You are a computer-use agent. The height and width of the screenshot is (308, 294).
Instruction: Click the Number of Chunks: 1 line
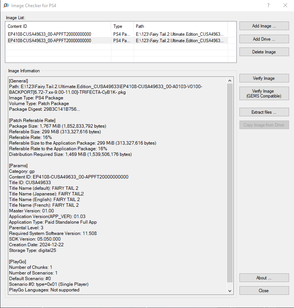click(x=30, y=267)
